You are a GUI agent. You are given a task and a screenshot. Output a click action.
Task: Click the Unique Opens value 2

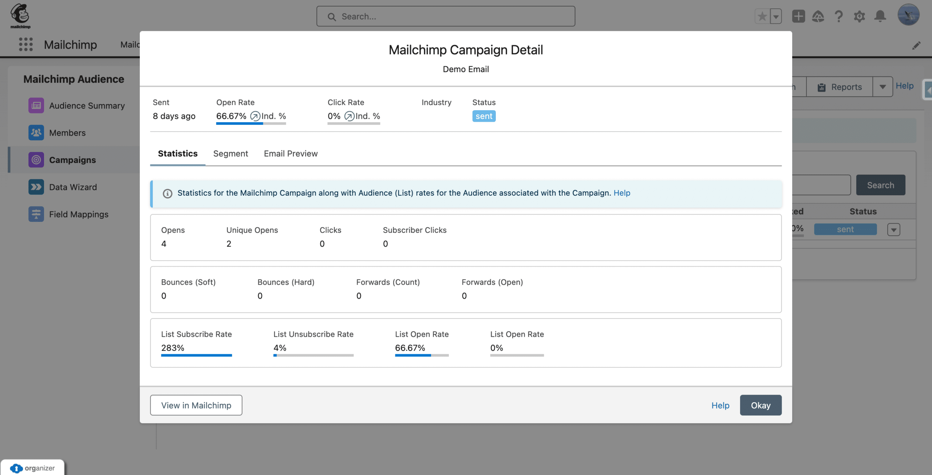click(229, 244)
